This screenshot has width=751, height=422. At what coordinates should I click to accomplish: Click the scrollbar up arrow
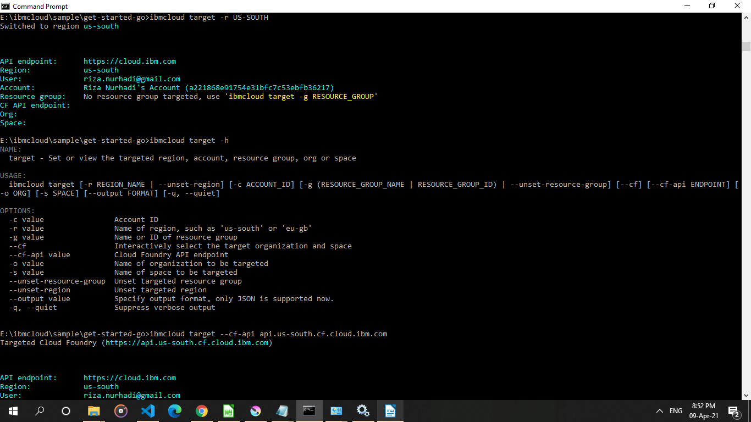pos(746,18)
